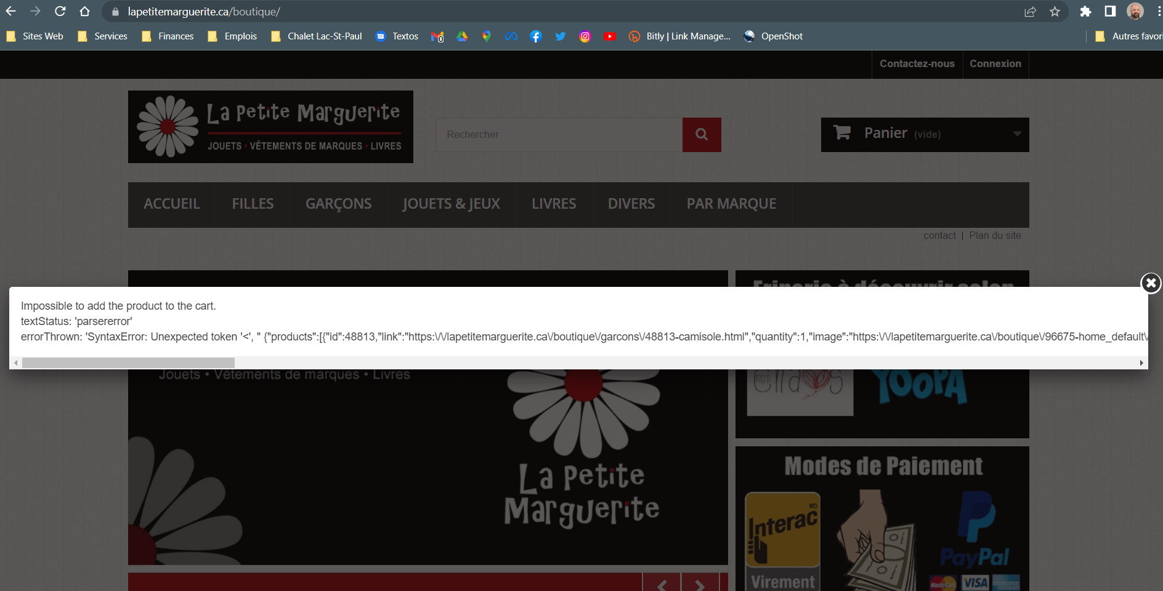This screenshot has width=1163, height=591.
Task: Reload the page with the refresh icon
Action: pyautogui.click(x=60, y=12)
